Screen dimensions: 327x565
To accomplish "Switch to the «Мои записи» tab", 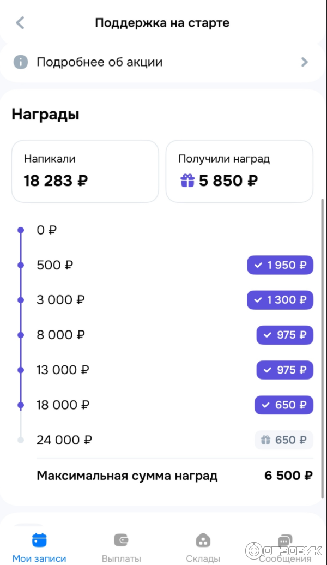I will (x=39, y=558).
